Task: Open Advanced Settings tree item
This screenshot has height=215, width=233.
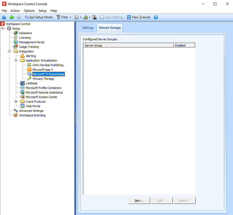Action: (x=31, y=111)
